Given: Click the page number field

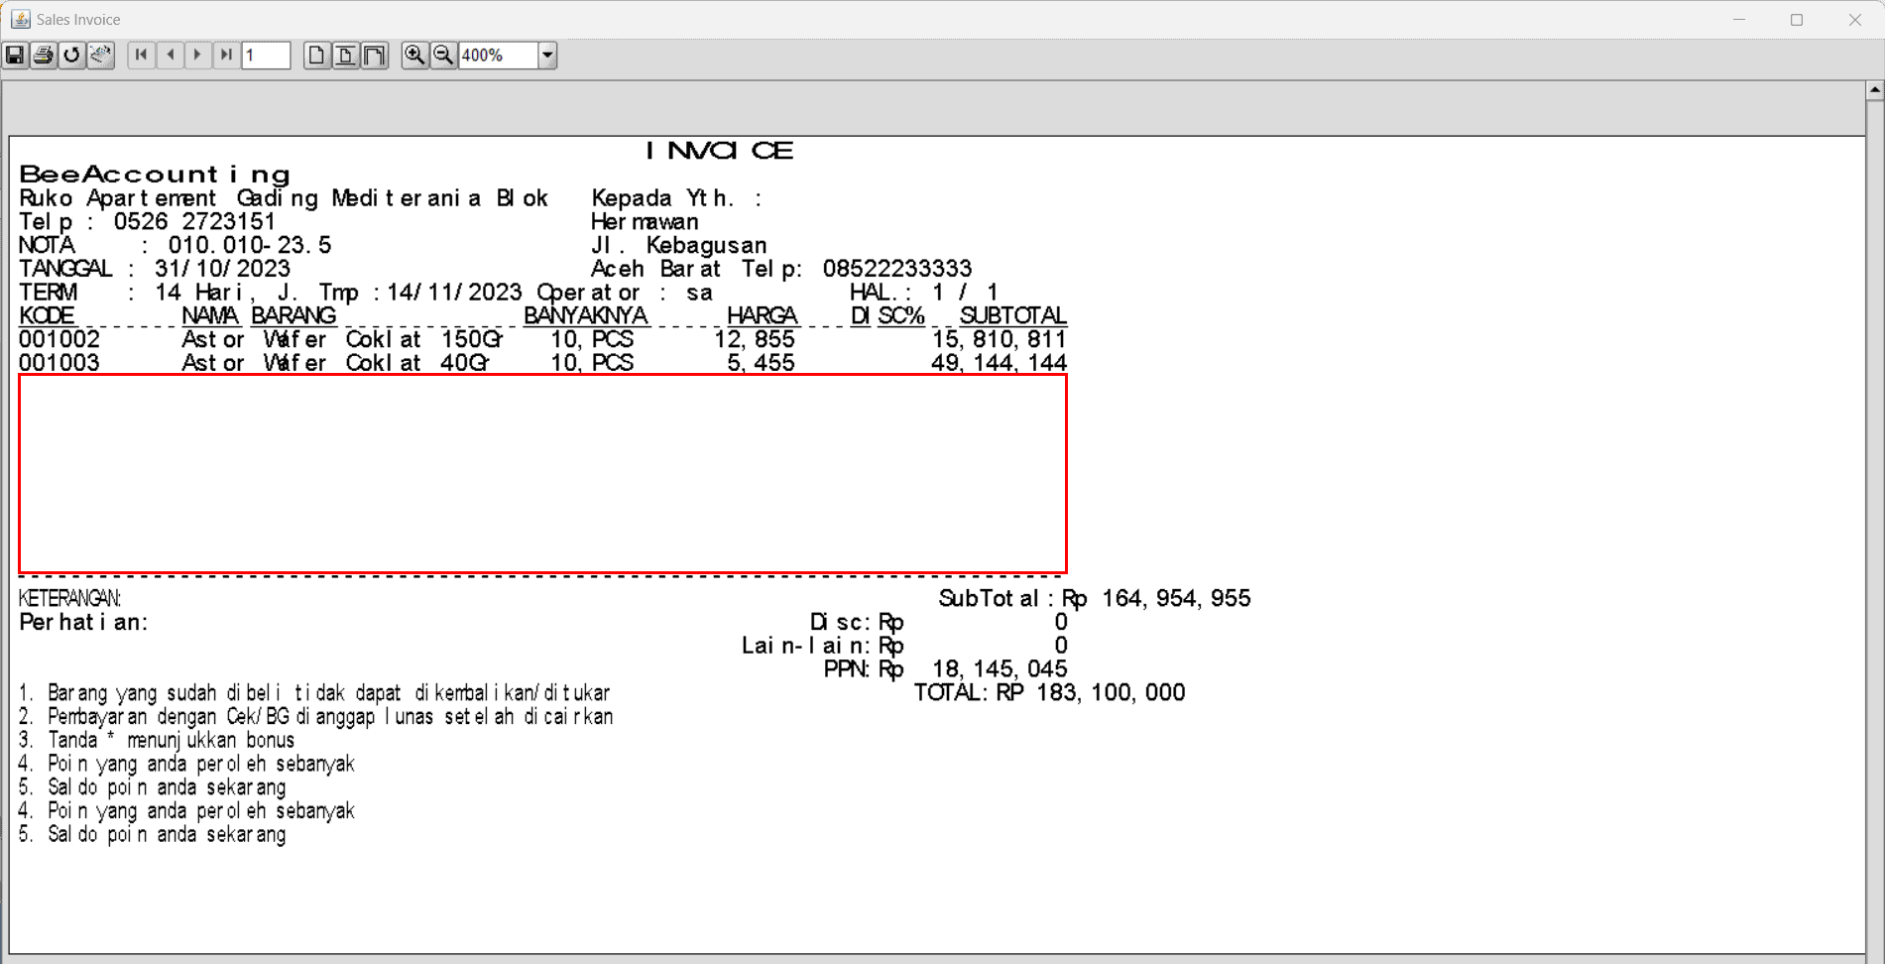Looking at the screenshot, I should pos(266,56).
